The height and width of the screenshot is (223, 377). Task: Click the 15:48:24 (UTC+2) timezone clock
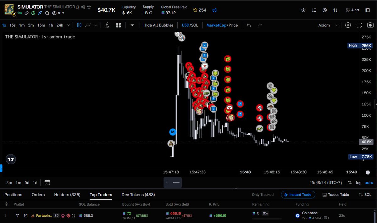(x=325, y=183)
